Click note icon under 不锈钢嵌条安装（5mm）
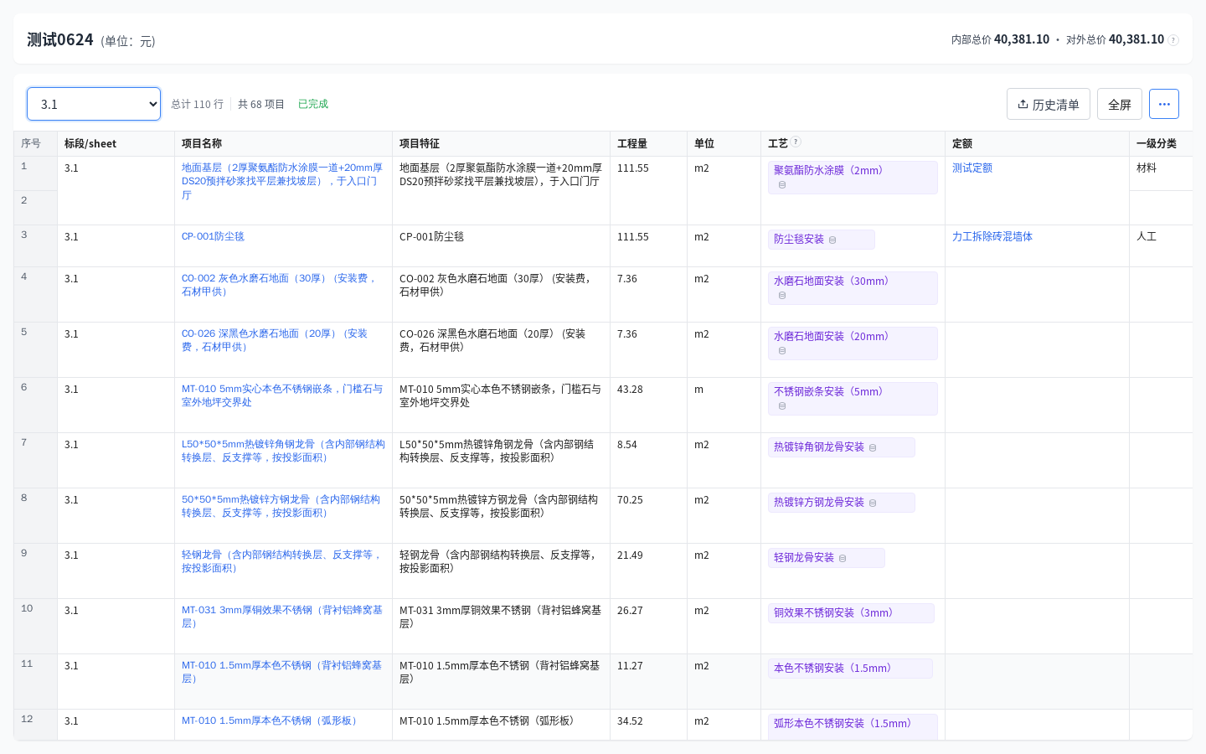This screenshot has height=754, width=1206. coord(782,405)
